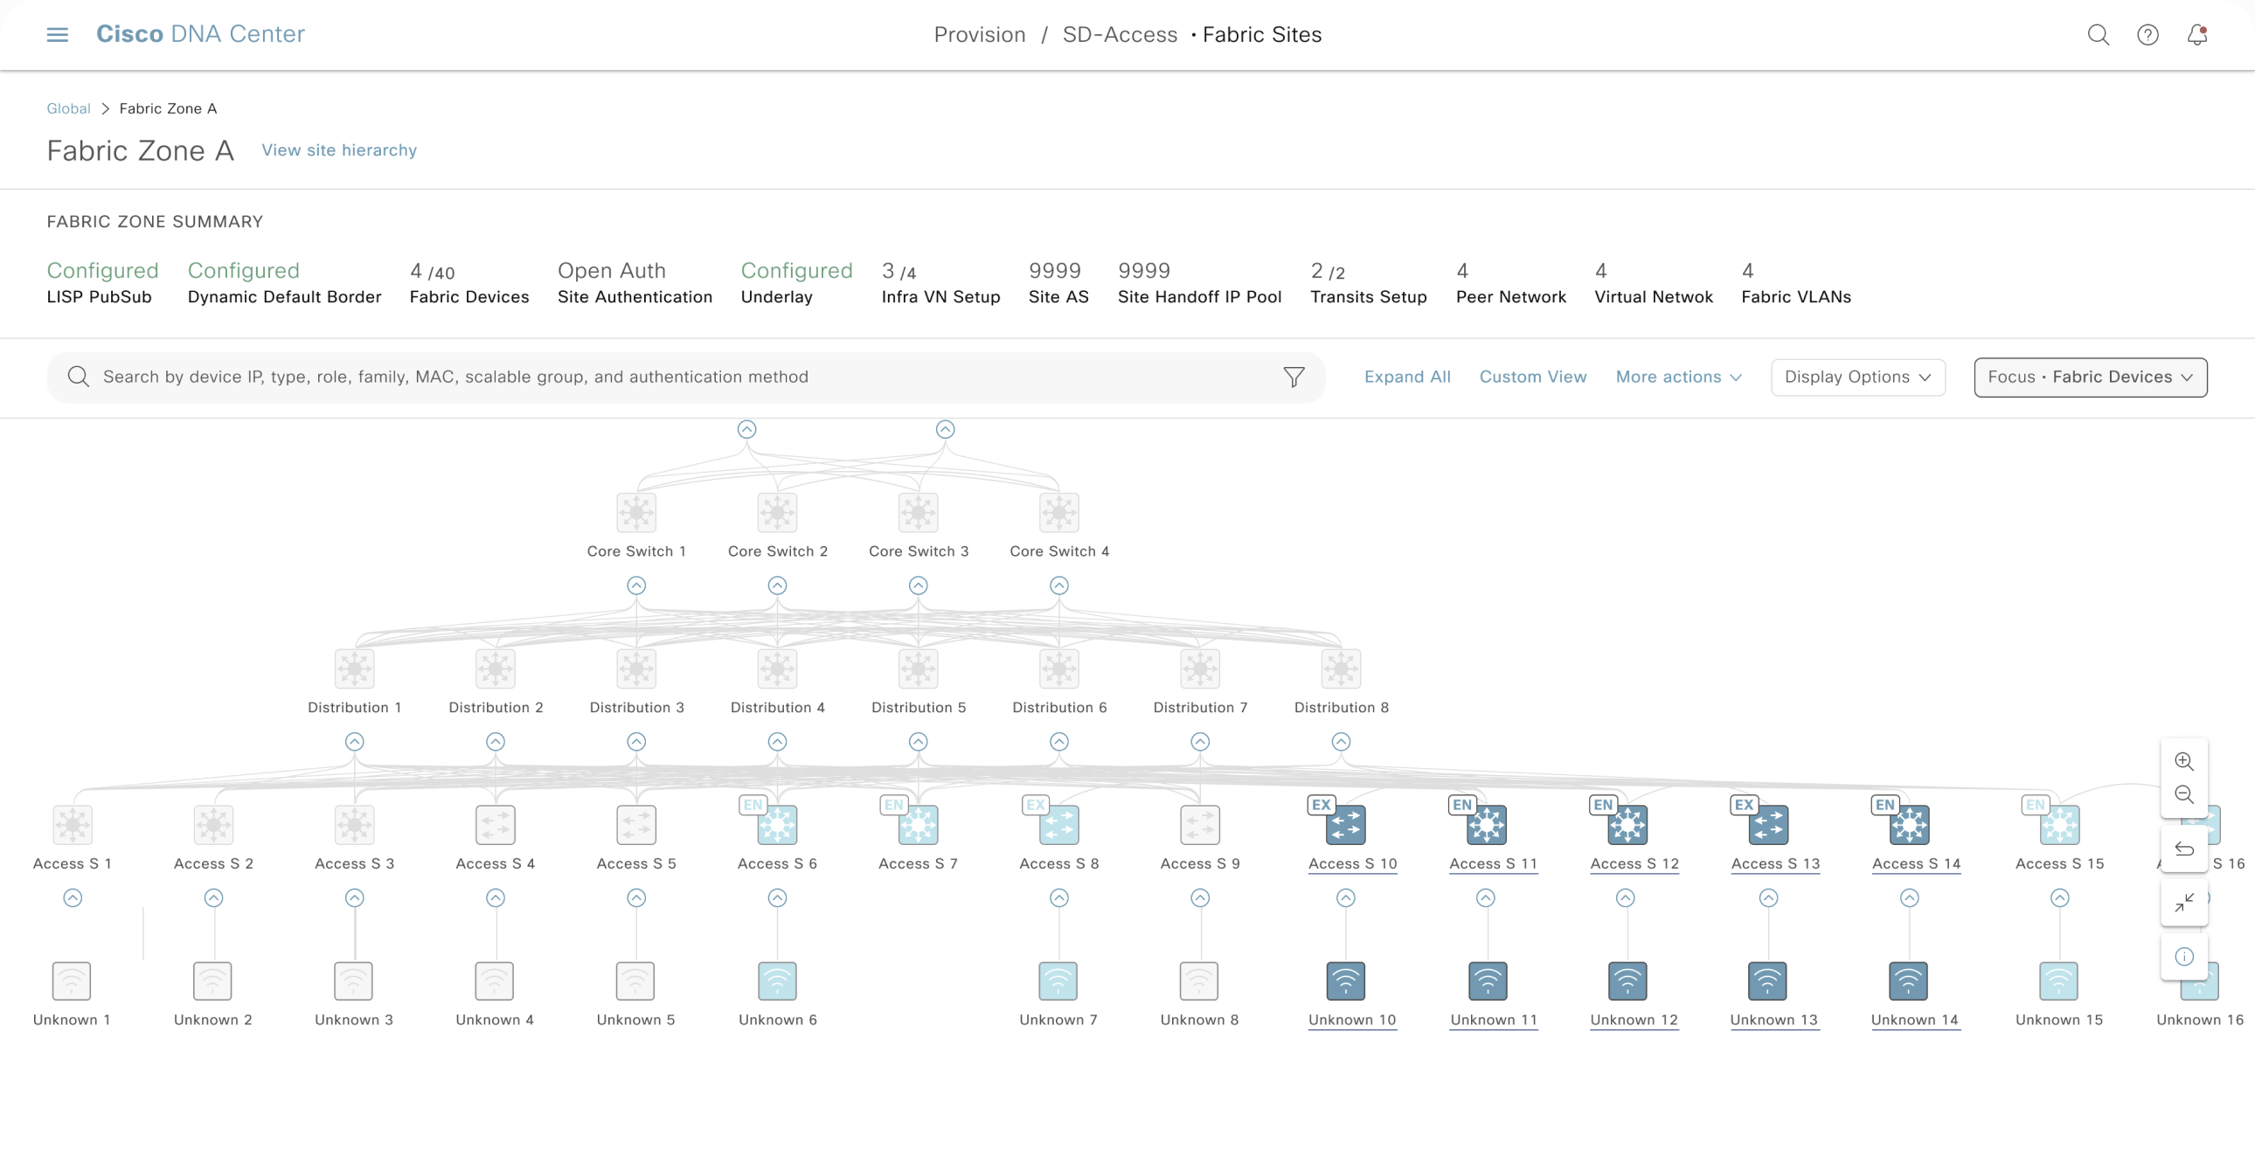
Task: Zoom in on the topology map
Action: [x=2184, y=761]
